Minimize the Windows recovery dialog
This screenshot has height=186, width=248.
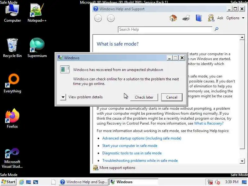click(169, 58)
